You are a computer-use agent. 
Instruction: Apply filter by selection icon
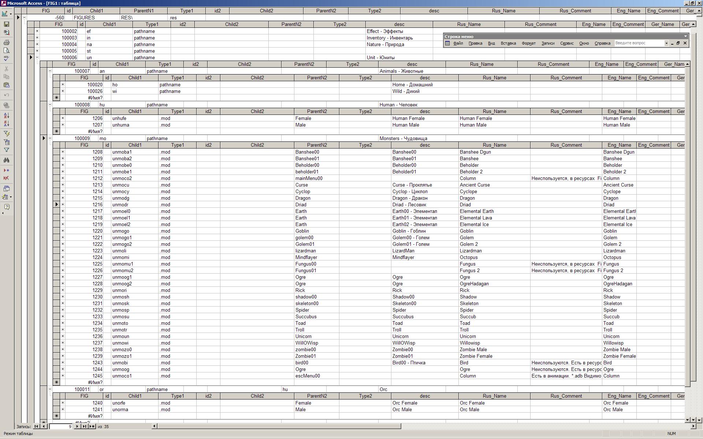(x=6, y=134)
